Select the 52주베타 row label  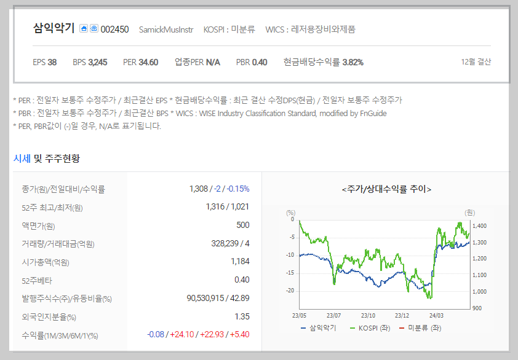pos(37,281)
